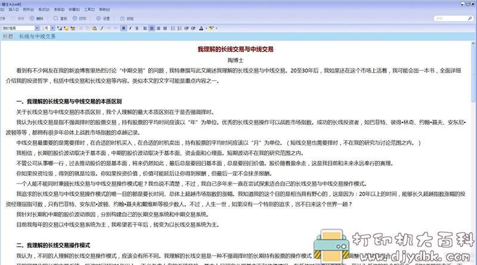
Task: Click the paste clipboard icon
Action: click(x=94, y=28)
